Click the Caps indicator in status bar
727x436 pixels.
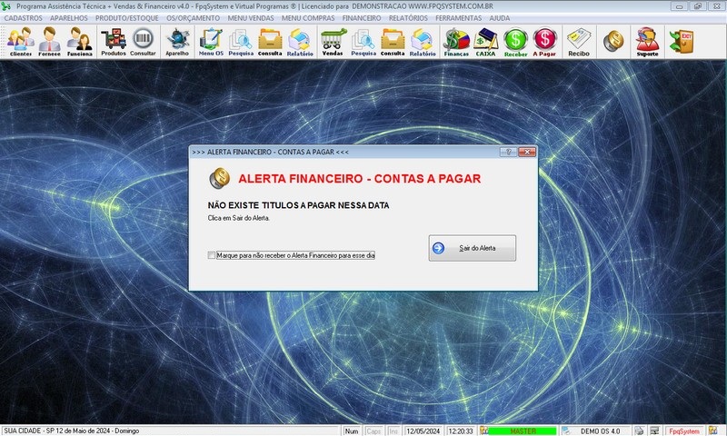click(373, 431)
